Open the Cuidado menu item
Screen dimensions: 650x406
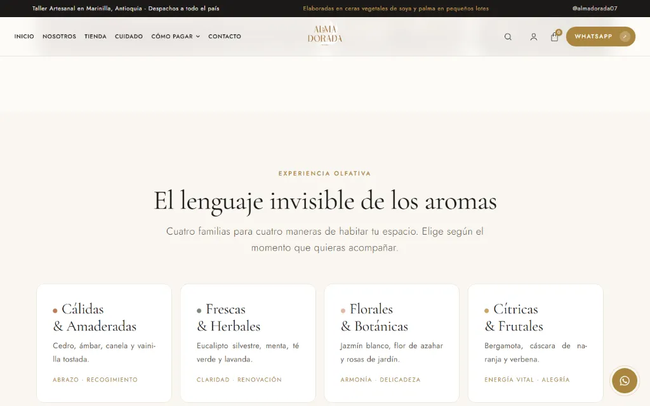click(128, 36)
